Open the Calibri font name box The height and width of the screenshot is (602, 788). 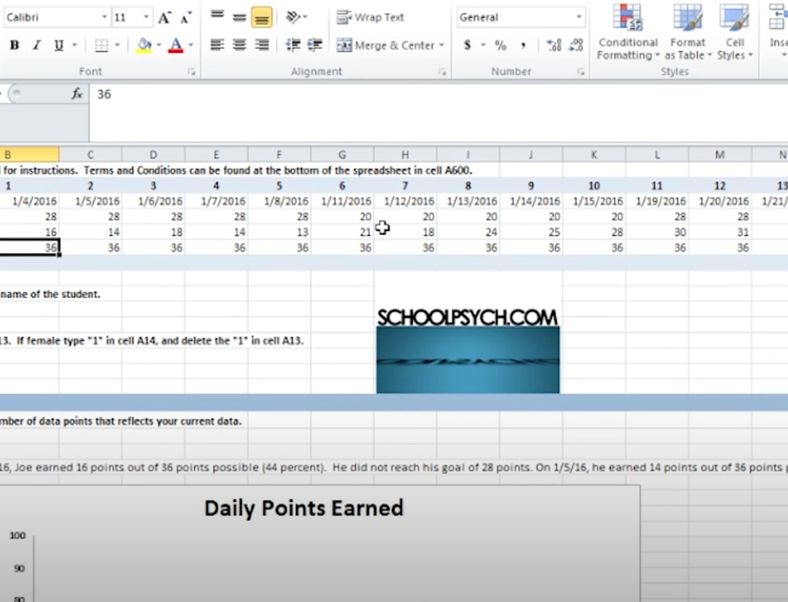[56, 17]
